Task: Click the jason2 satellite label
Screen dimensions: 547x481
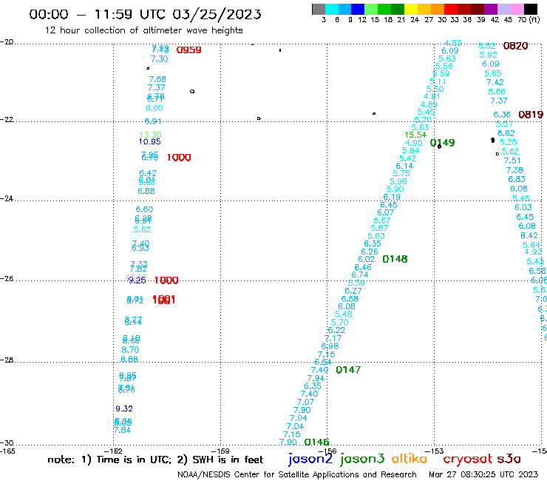Action: 310,459
